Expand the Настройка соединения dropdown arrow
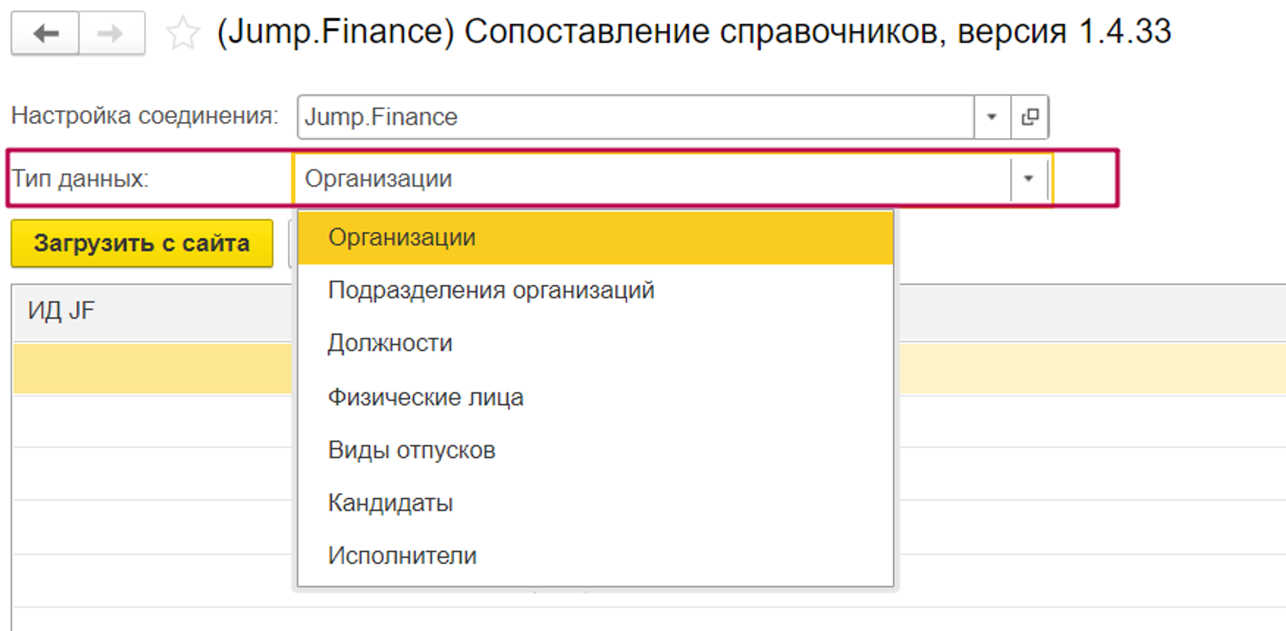 (x=991, y=117)
